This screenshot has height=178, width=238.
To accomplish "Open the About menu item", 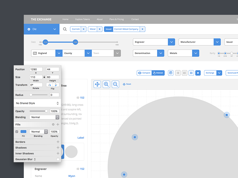I will pos(100,19).
